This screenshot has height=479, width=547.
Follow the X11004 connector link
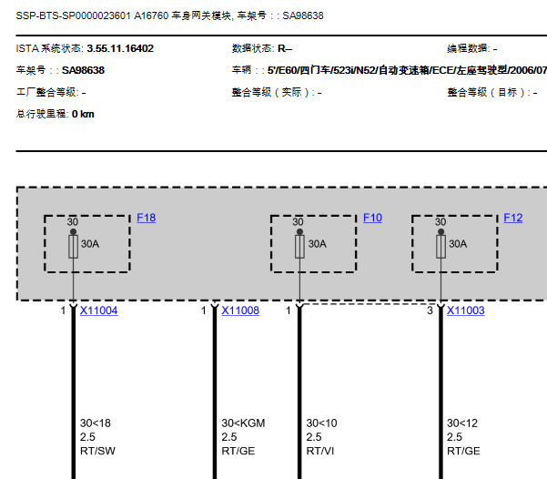click(98, 311)
